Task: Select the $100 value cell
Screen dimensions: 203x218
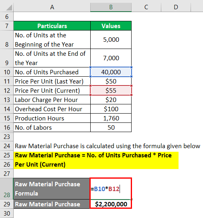Action: pos(111,109)
